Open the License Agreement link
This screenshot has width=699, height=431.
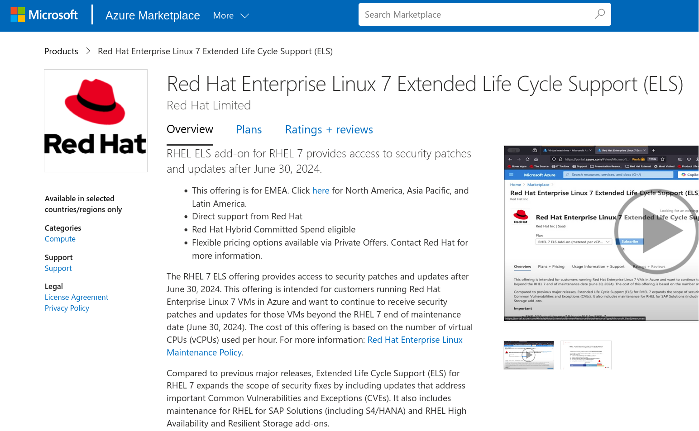pos(77,297)
